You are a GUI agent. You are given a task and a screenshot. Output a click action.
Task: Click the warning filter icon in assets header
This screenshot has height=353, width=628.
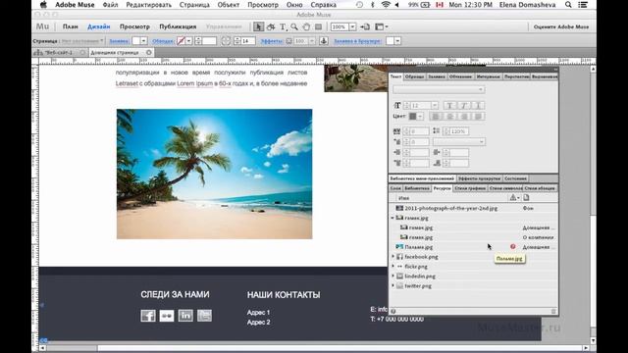(x=514, y=198)
